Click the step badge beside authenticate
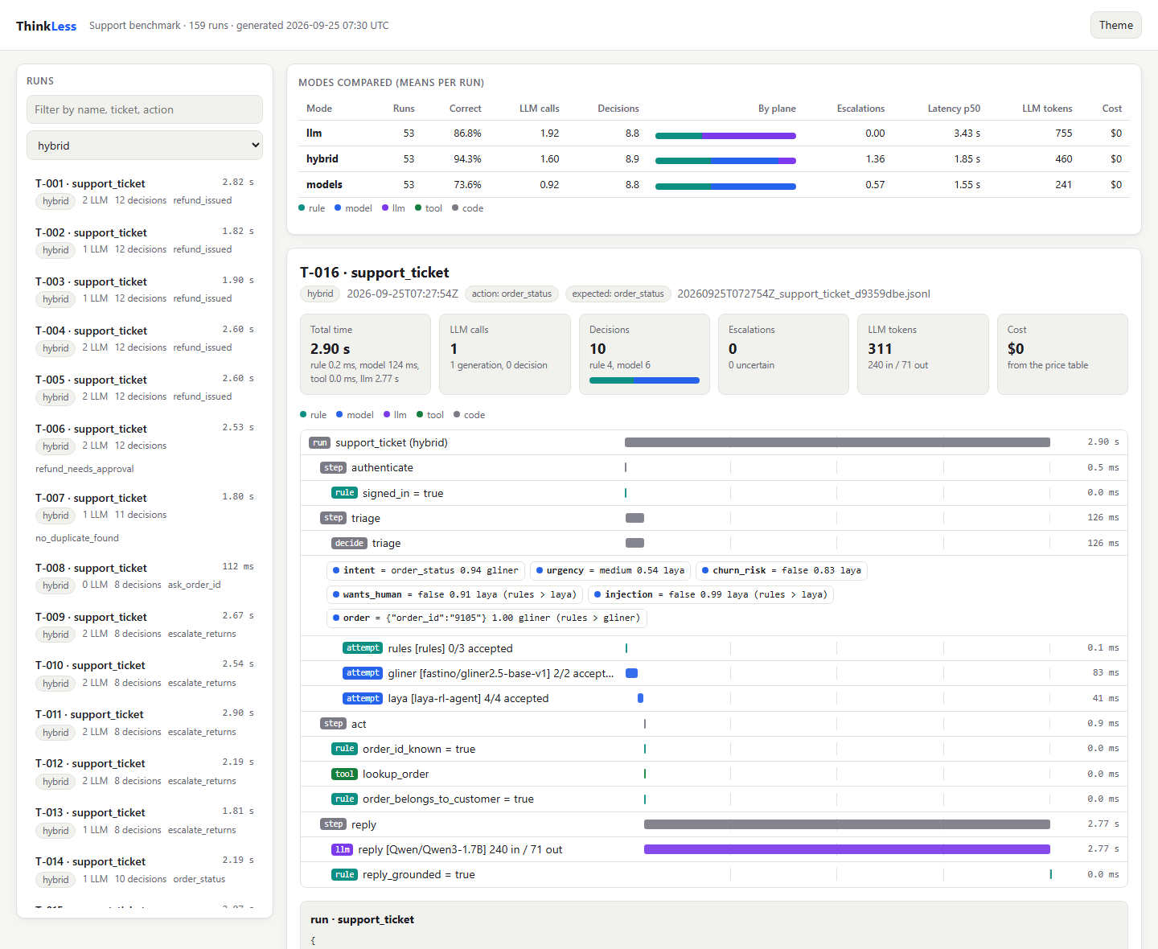 [x=333, y=467]
